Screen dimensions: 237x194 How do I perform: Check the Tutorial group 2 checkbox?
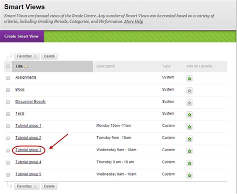coord(8,138)
